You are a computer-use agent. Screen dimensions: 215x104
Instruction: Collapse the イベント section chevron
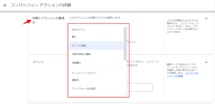[x=206, y=62]
